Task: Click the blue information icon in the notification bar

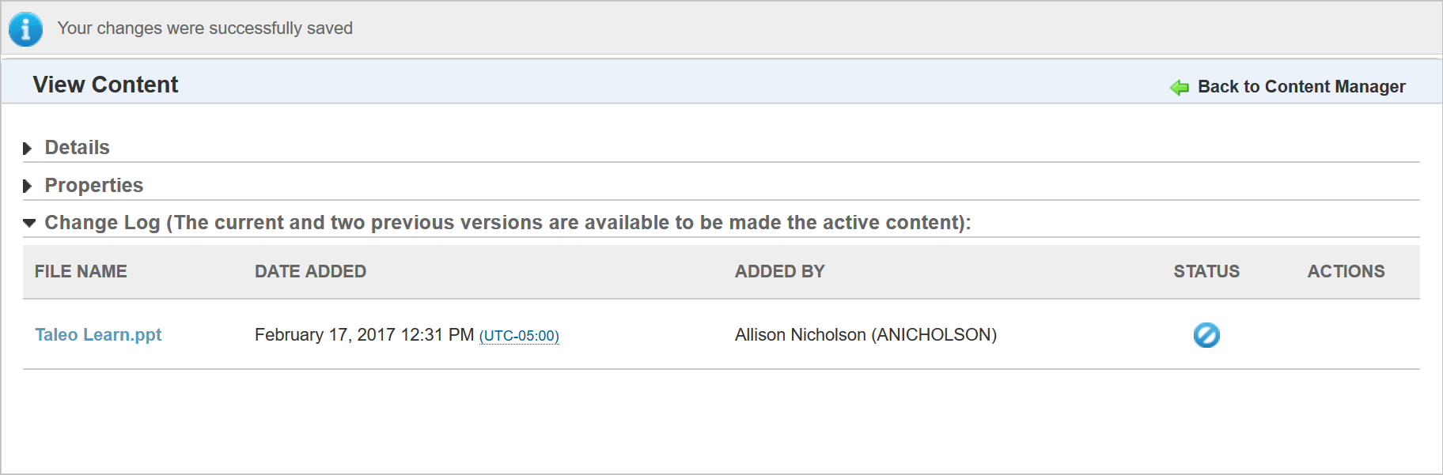Action: tap(25, 28)
